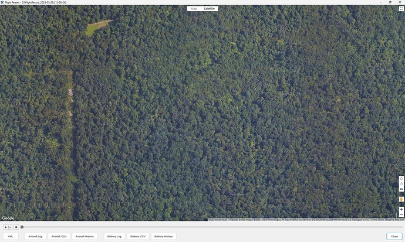Viewport: 405px width, 242px height.
Task: Zoom in on the map
Action: tap(401, 209)
